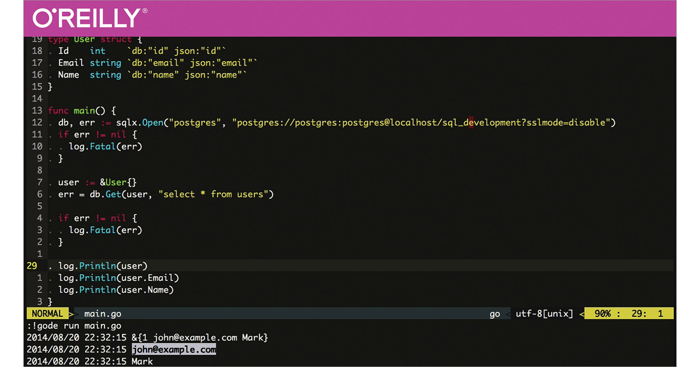Click the 90% position indicator

pyautogui.click(x=602, y=314)
